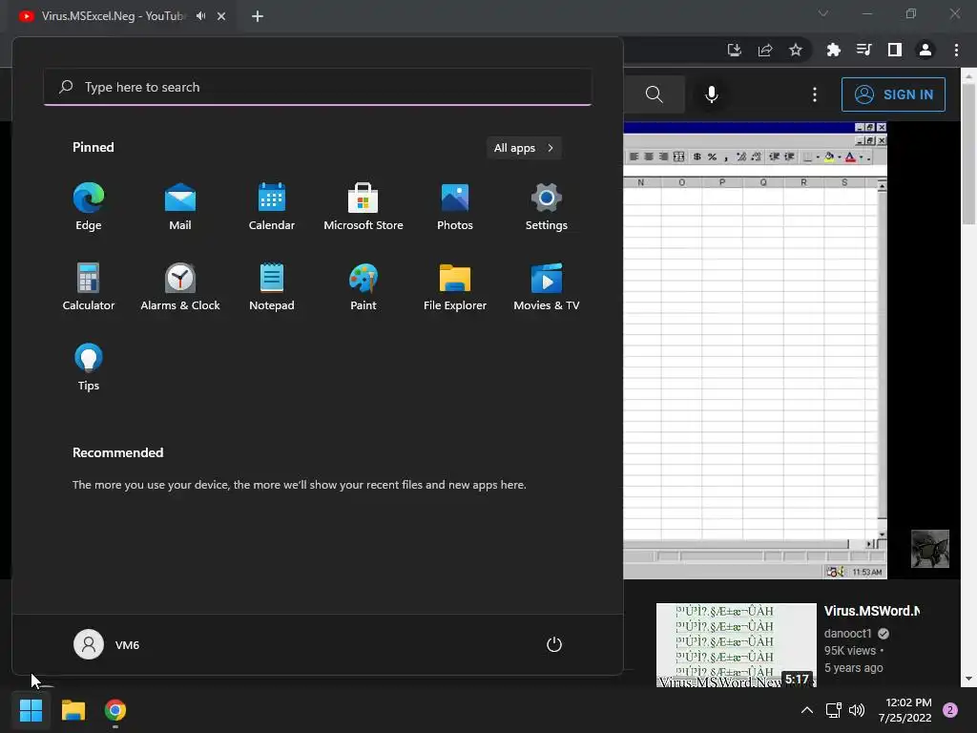Launch the Photos app
The image size is (977, 733).
(455, 207)
